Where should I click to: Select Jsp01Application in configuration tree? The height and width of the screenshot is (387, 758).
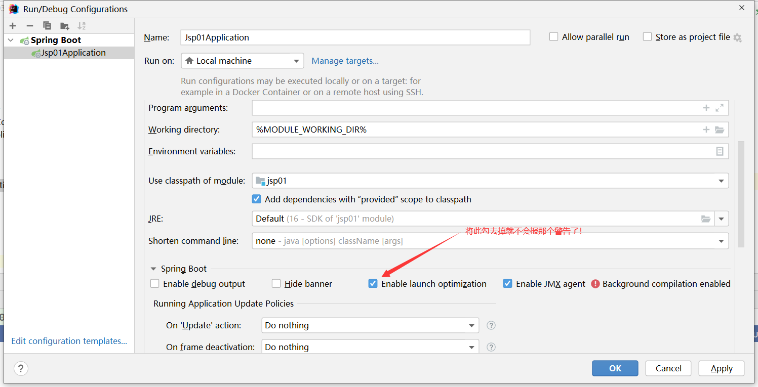(x=69, y=53)
